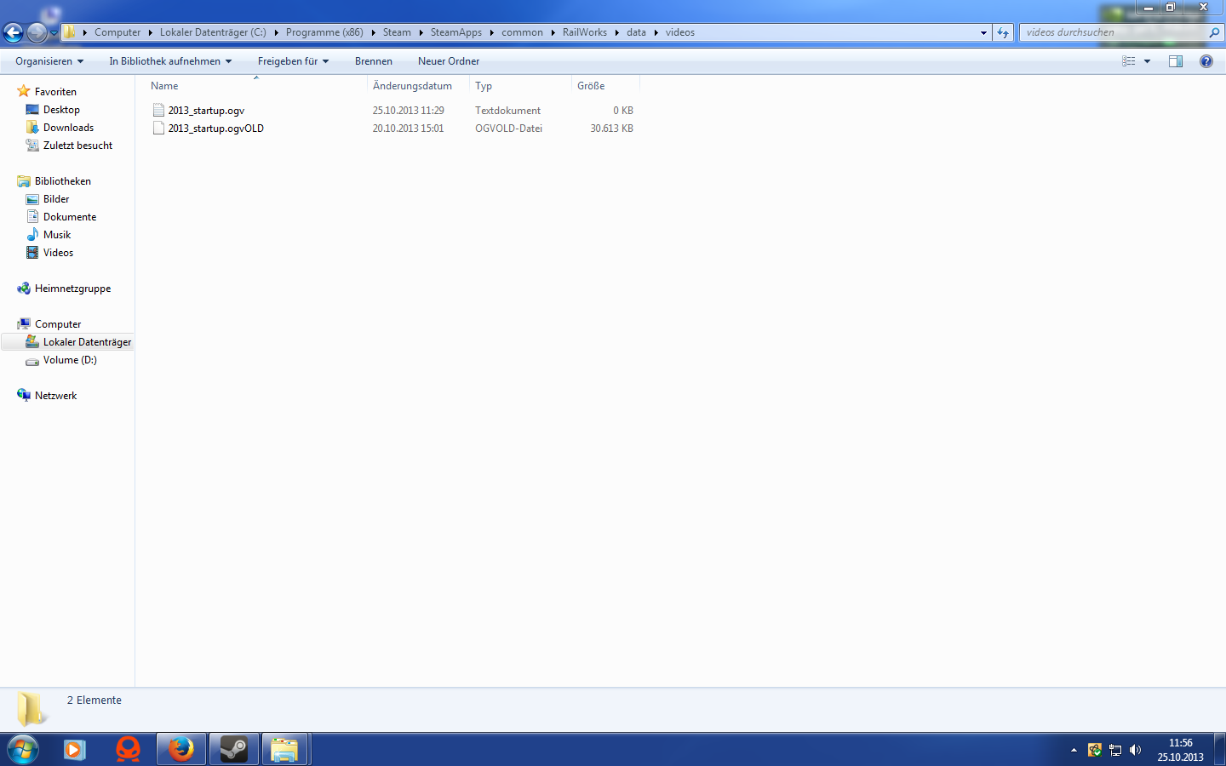Select Favoriten in the navigation pane
Image resolution: width=1226 pixels, height=766 pixels.
click(55, 92)
